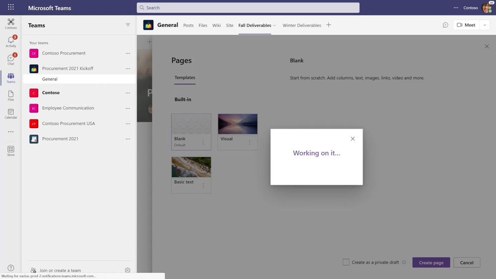
Task: Open the Chat icon in the rail
Action: 11,60
